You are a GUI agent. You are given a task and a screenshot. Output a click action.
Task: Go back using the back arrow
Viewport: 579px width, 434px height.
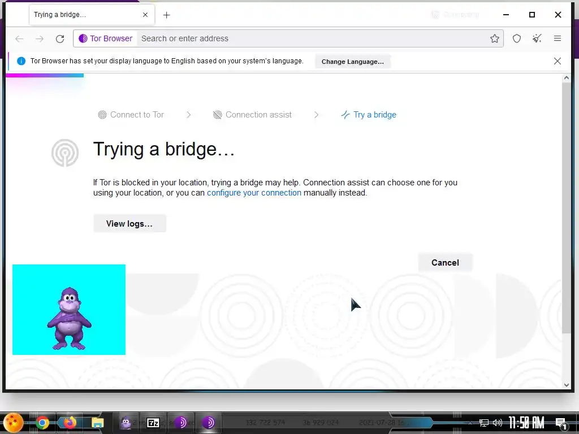[19, 38]
